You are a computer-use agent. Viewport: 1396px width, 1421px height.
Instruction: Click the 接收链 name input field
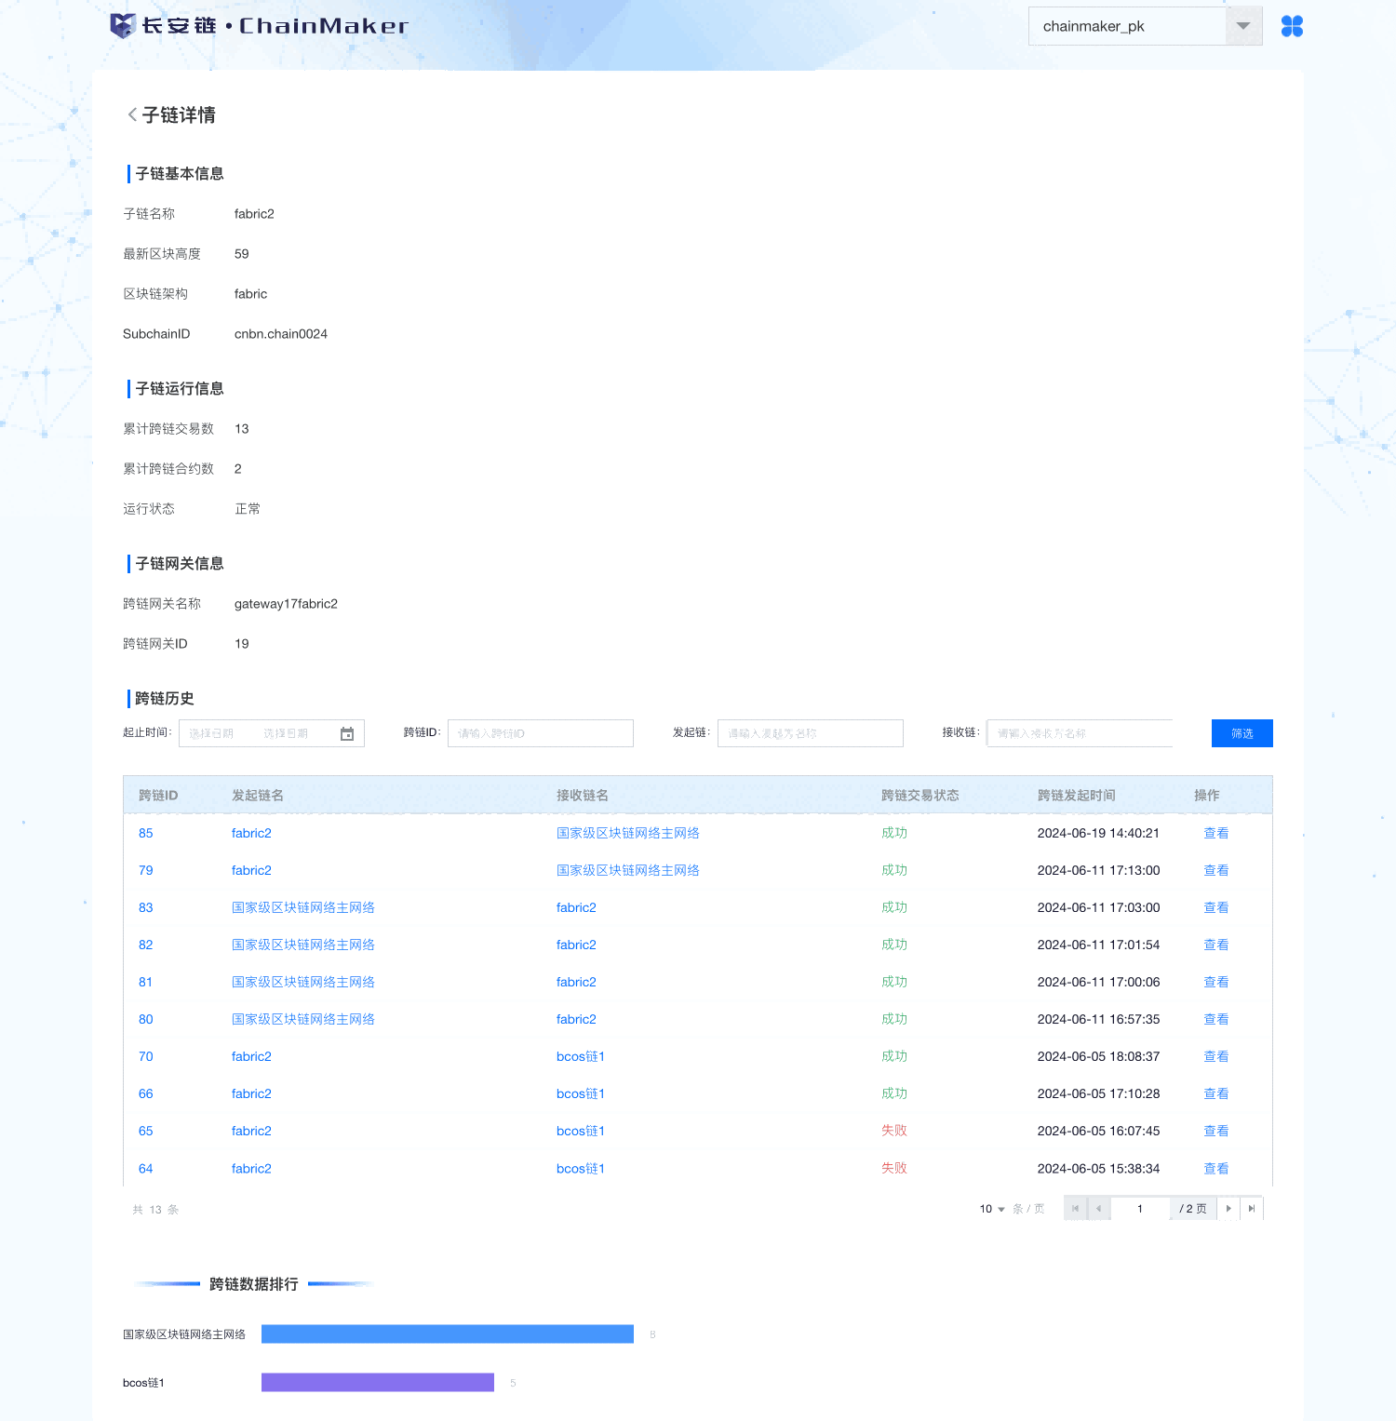1080,733
